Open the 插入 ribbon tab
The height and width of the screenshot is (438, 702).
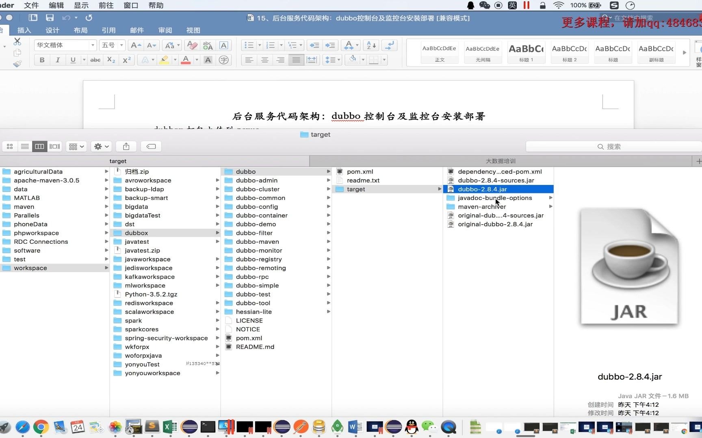pyautogui.click(x=24, y=30)
